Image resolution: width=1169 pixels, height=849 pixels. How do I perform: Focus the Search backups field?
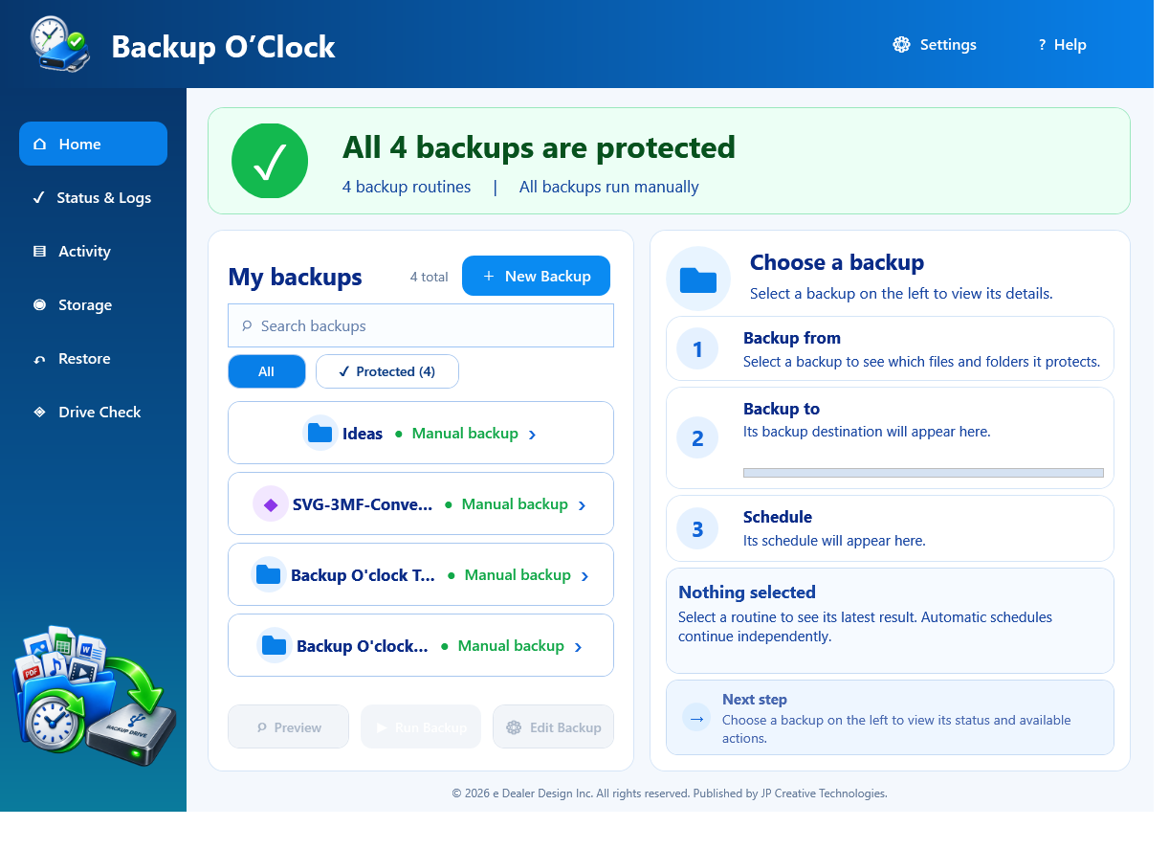(x=421, y=325)
